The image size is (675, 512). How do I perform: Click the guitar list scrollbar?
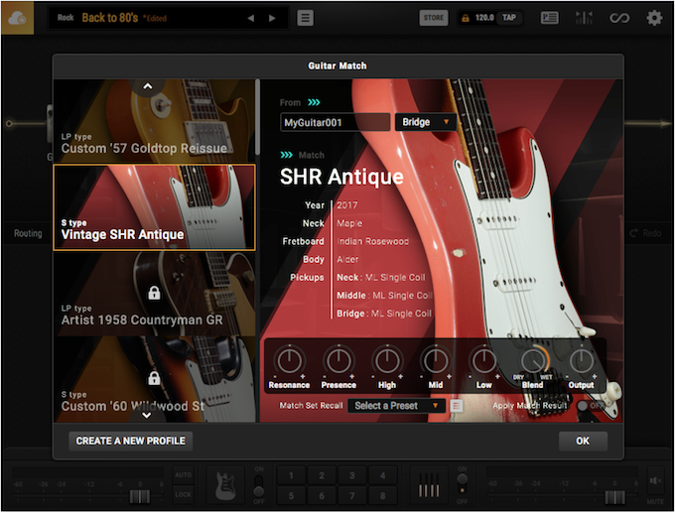tap(257, 117)
